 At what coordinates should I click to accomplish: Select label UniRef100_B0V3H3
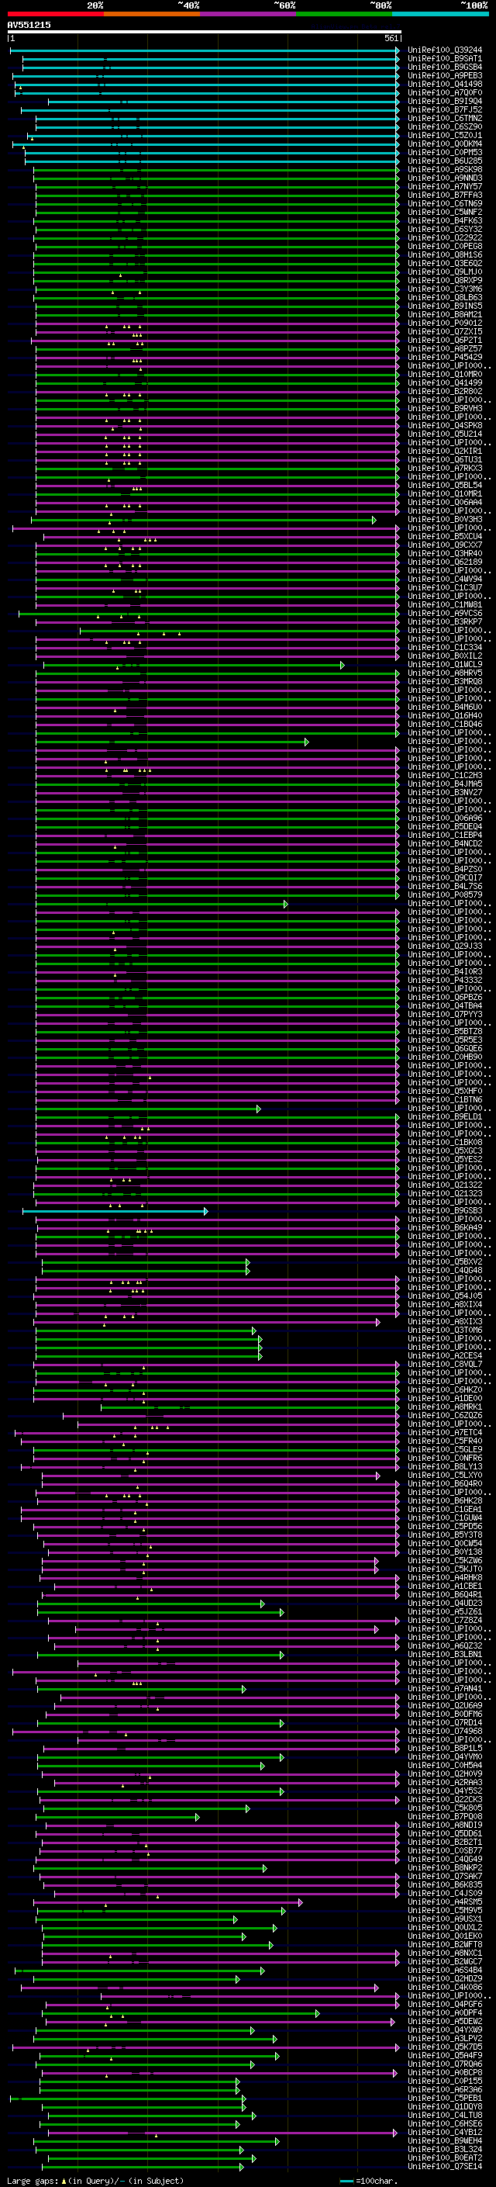click(x=444, y=520)
